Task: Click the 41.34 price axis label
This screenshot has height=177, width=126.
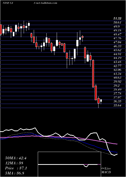Action: tap(117, 74)
